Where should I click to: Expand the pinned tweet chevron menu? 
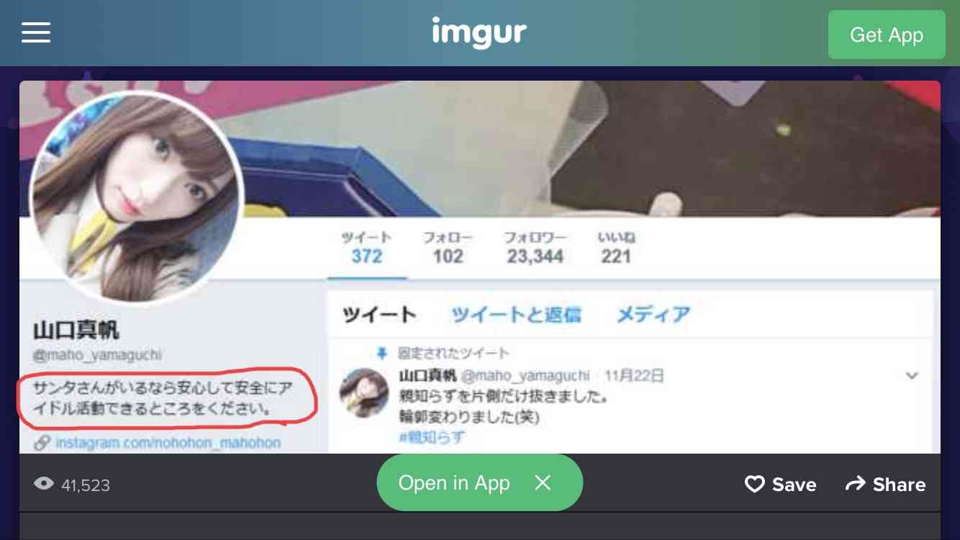912,376
